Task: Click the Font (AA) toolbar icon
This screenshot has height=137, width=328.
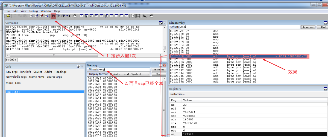Action: [145, 16]
